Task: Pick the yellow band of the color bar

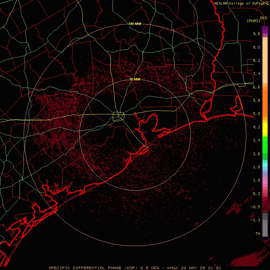Action: pyautogui.click(x=265, y=128)
